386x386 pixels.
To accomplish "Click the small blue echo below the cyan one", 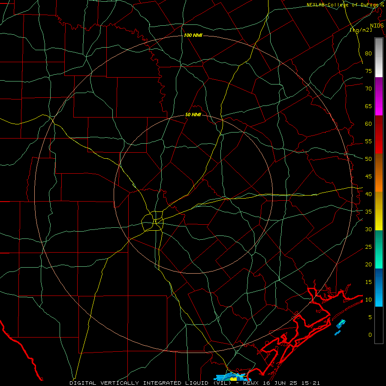I will pos(338,333).
